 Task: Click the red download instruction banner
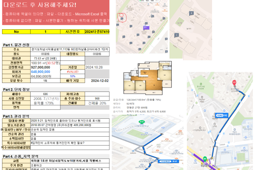click(55, 12)
